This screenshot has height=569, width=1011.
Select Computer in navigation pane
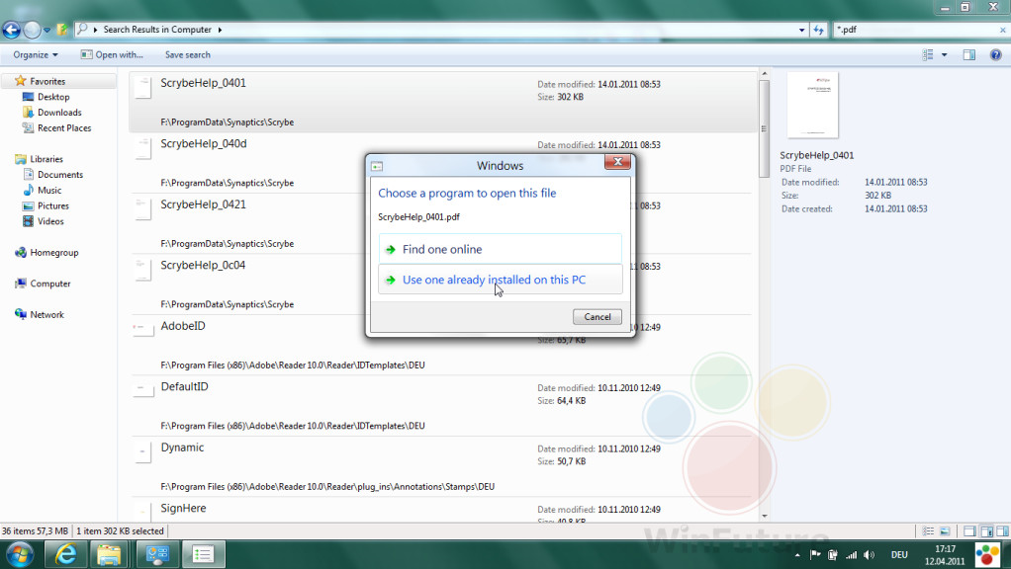click(x=50, y=284)
